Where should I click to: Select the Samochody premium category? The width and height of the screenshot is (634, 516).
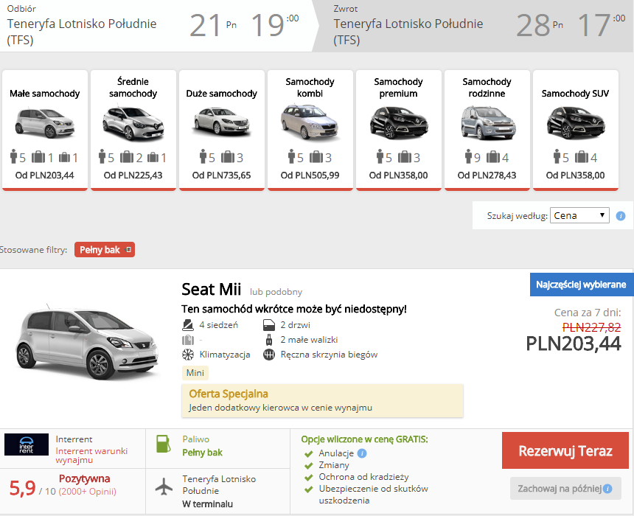[x=398, y=130]
